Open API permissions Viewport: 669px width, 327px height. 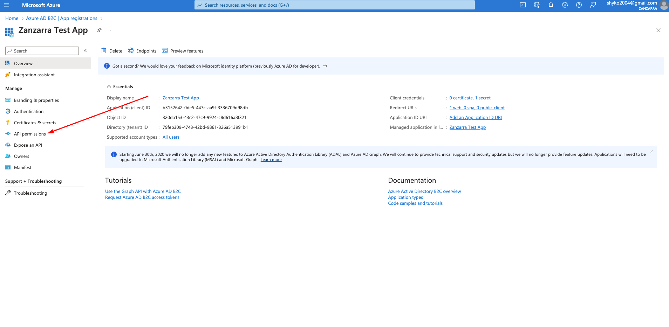[x=30, y=134]
